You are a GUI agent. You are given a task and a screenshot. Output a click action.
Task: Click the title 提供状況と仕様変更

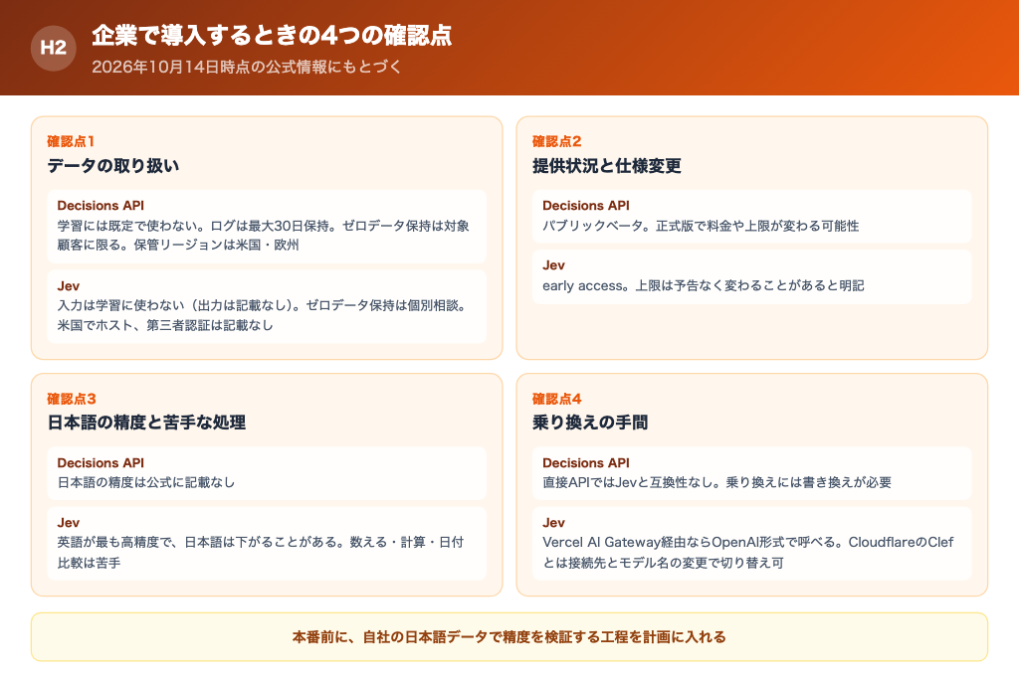607,166
